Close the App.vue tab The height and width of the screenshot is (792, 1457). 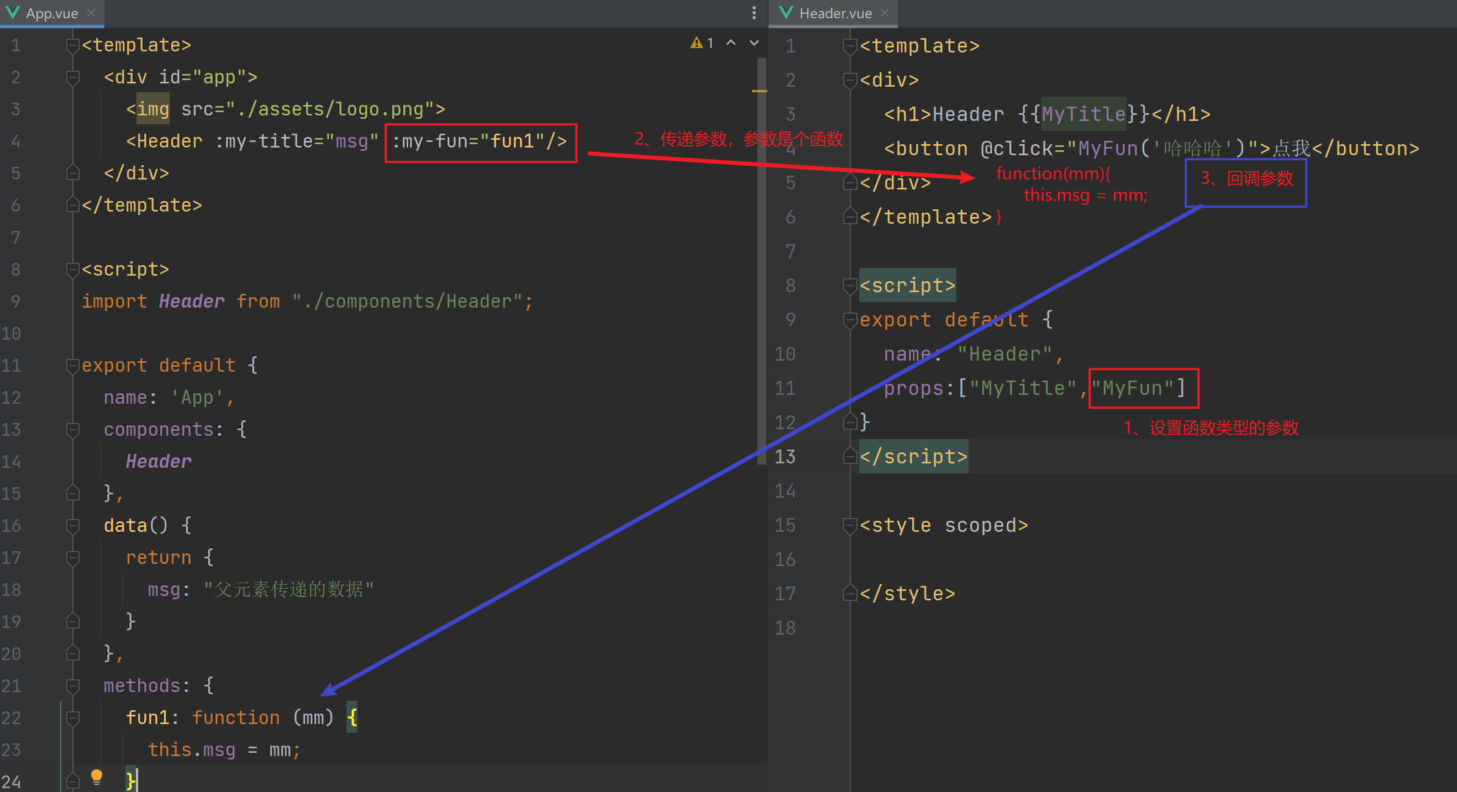[91, 13]
